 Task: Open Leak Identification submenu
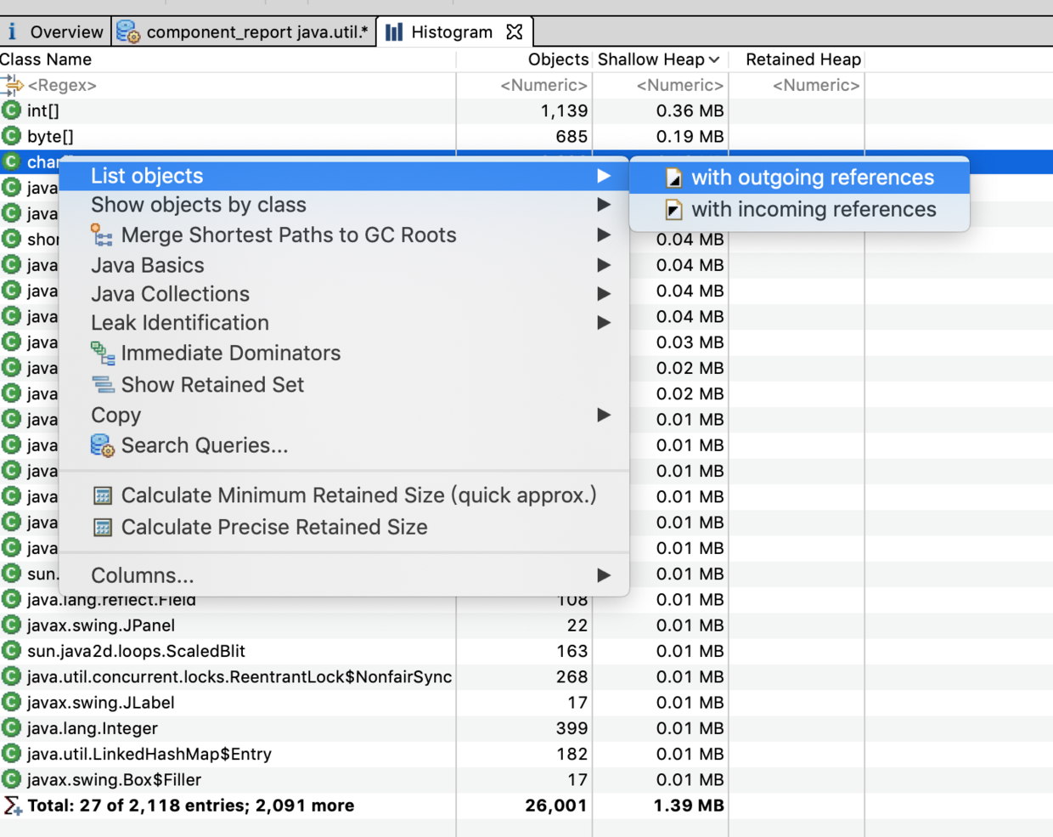click(x=344, y=323)
